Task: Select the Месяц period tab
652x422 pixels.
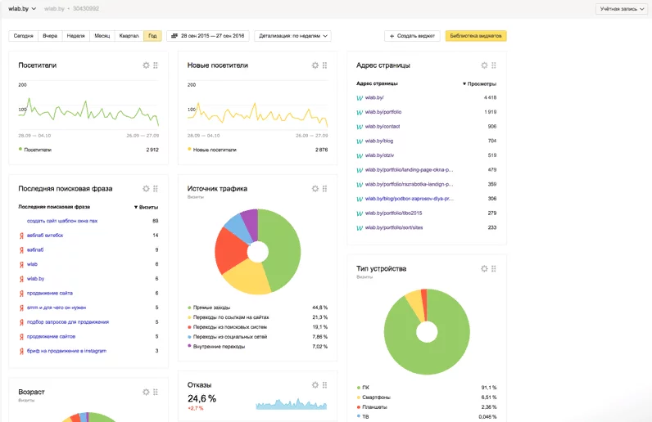Action: click(x=102, y=36)
